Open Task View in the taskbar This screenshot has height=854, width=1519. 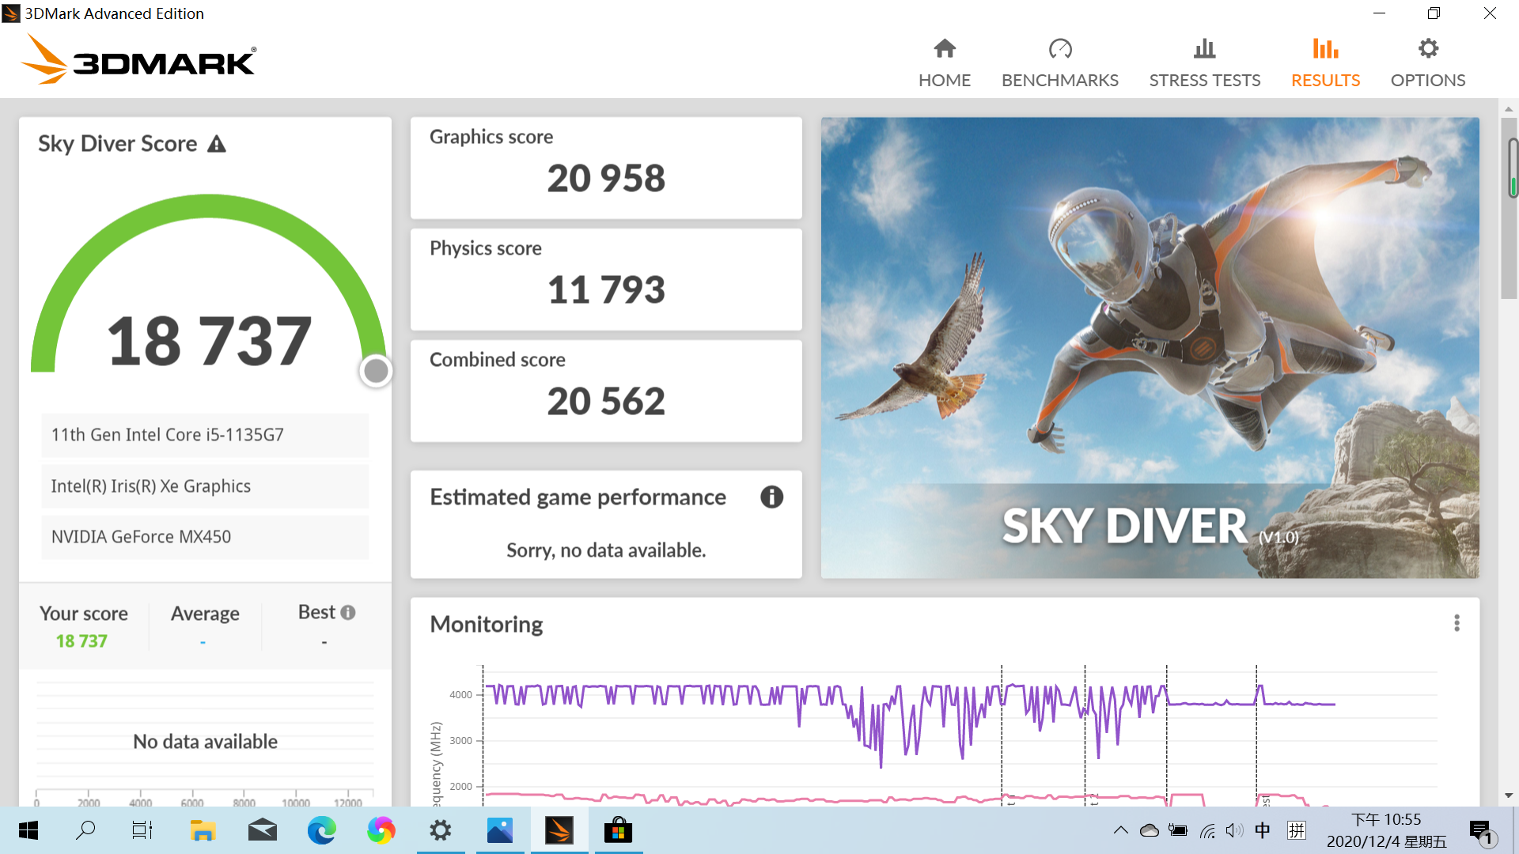[x=142, y=830]
